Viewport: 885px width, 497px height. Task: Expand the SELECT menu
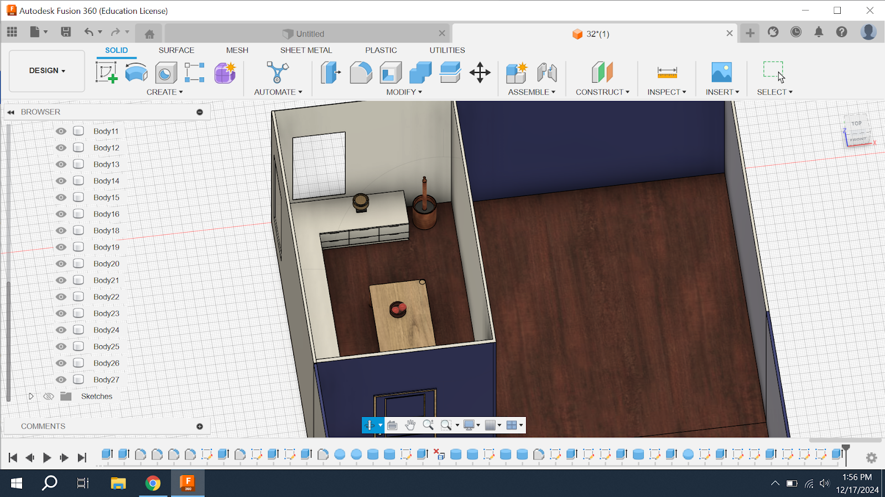(774, 92)
